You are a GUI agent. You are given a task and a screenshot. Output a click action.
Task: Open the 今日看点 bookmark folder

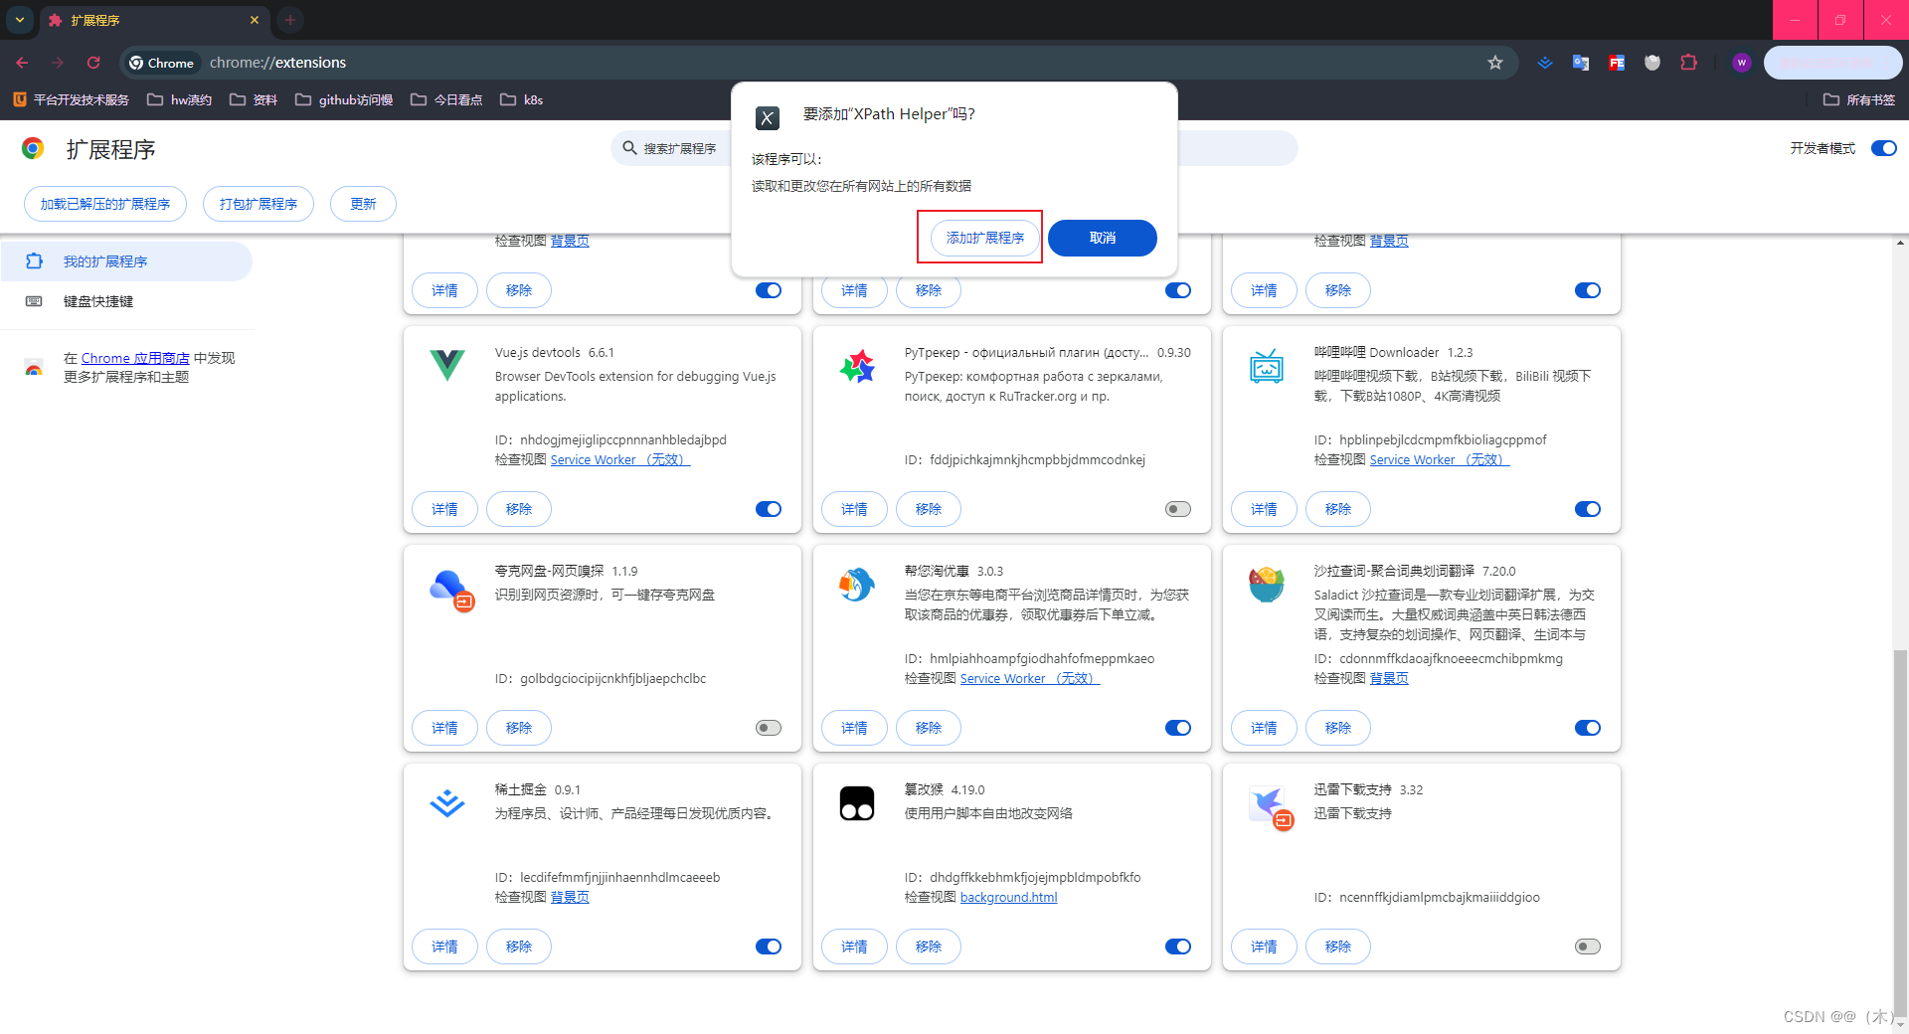446,99
